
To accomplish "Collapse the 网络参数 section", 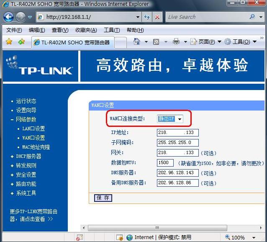I will (26, 120).
